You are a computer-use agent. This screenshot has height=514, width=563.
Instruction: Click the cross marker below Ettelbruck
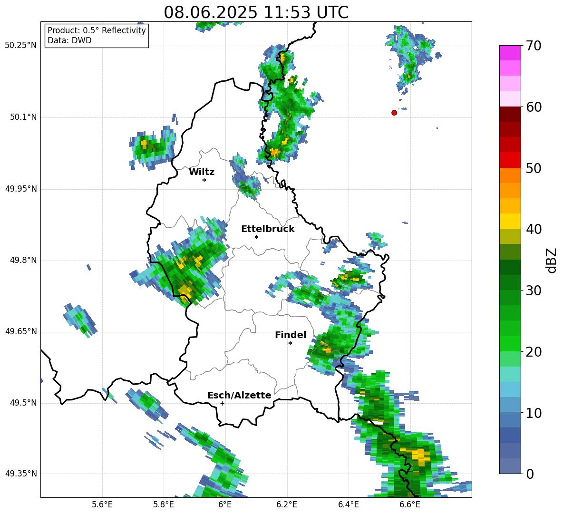[x=256, y=237]
